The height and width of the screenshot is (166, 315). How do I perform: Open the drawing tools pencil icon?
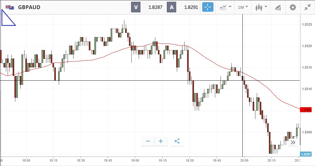(x=278, y=7)
